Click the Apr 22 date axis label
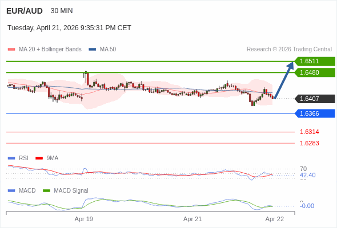Image resolution: width=337 pixels, height=228 pixels. tap(275, 219)
